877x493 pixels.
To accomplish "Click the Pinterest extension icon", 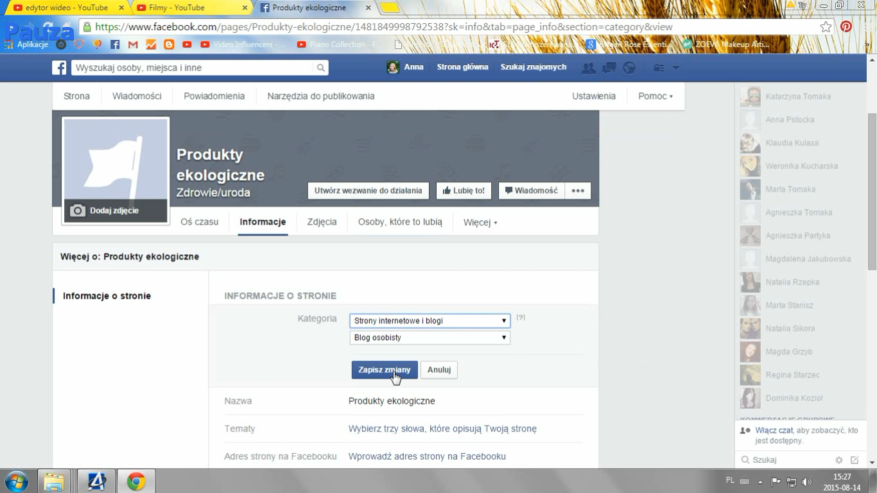I will (x=846, y=27).
